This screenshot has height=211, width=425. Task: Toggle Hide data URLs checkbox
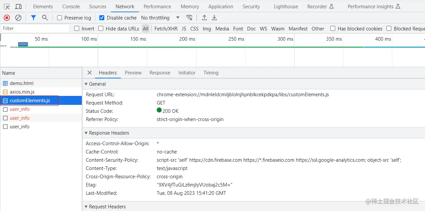pos(101,28)
